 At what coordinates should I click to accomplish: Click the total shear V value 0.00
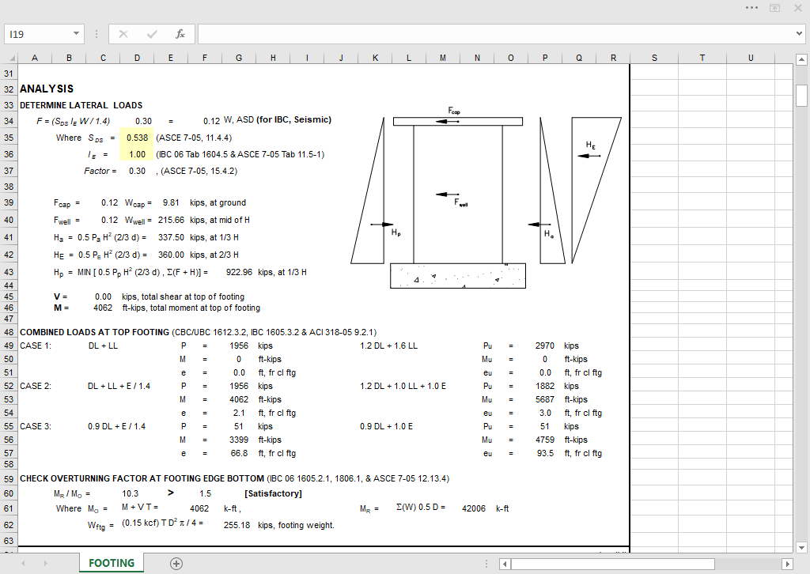click(x=104, y=296)
